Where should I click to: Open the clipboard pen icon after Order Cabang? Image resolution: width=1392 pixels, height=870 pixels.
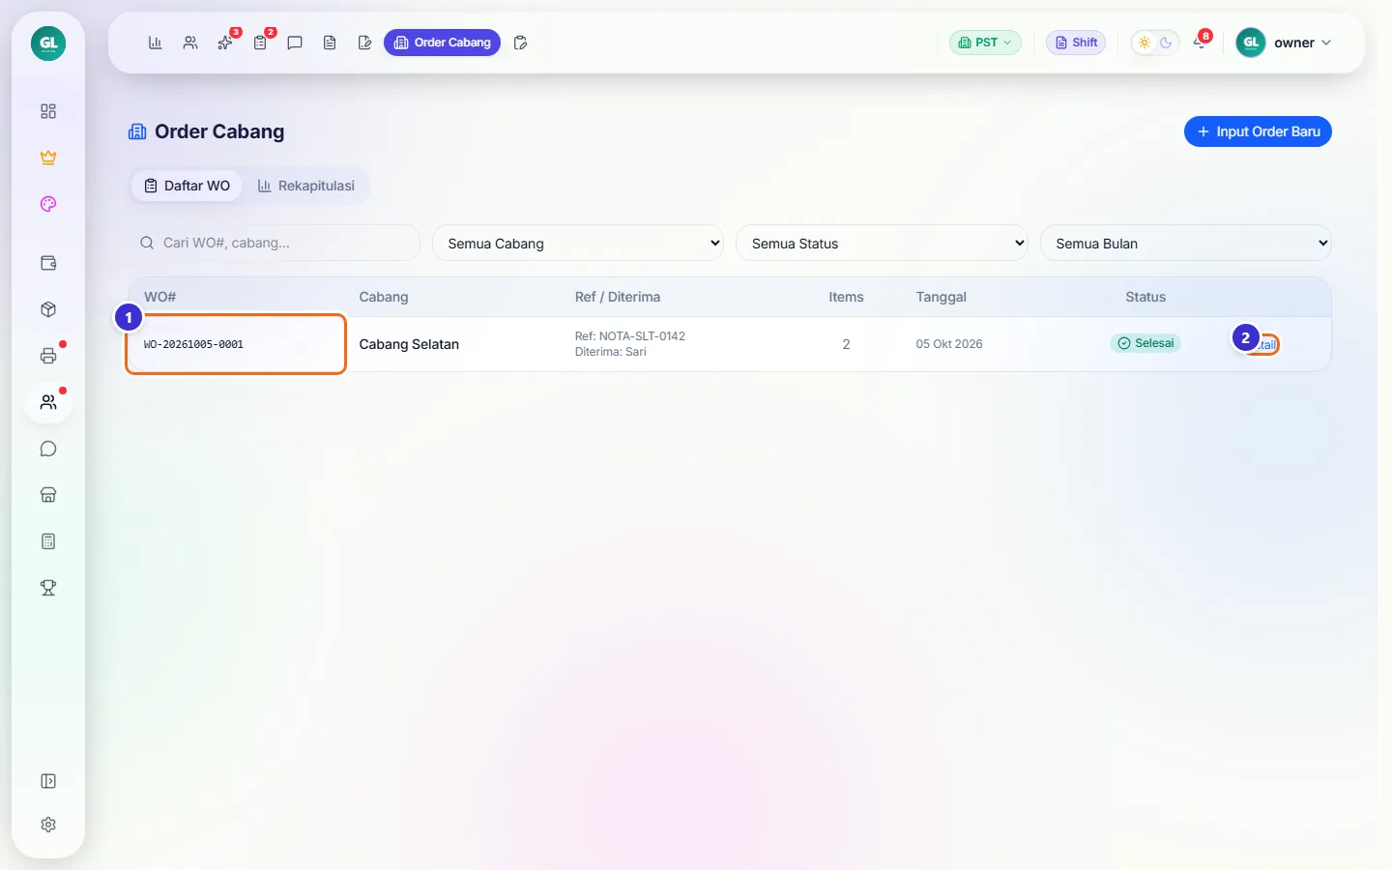pyautogui.click(x=520, y=43)
